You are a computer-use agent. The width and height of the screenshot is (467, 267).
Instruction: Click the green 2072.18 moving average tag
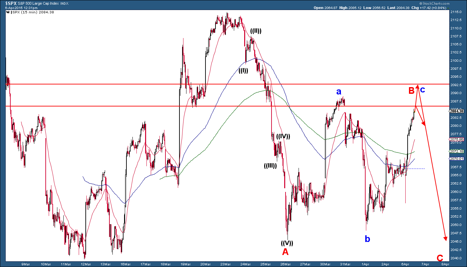(456, 151)
